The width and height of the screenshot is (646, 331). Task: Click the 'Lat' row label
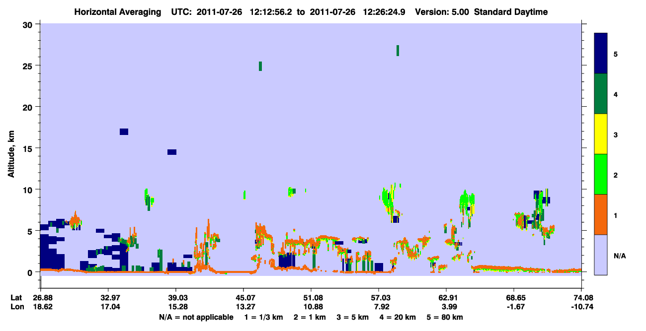click(x=16, y=298)
